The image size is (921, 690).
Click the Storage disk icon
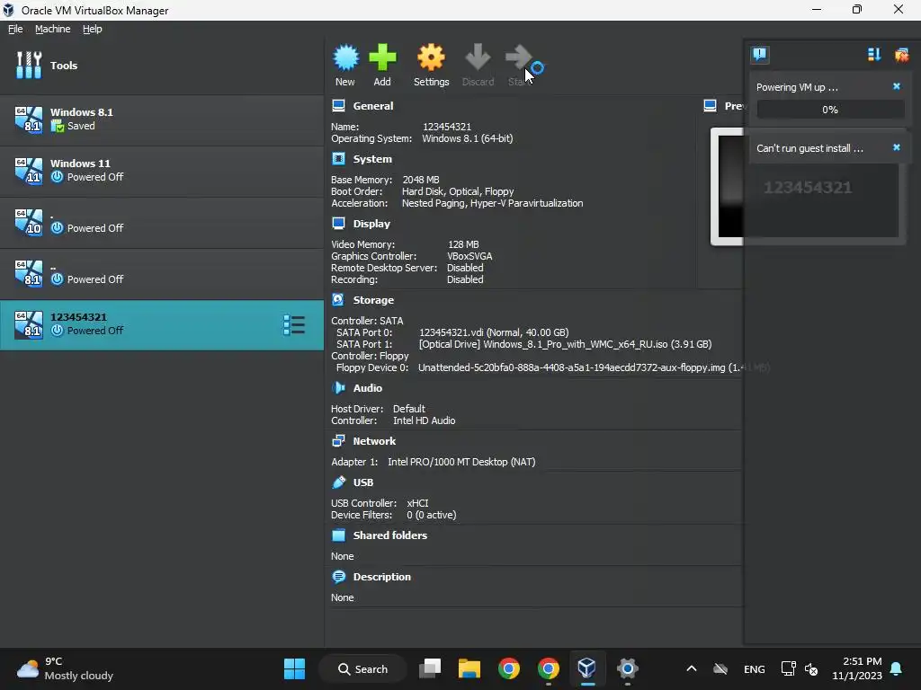[338, 300]
